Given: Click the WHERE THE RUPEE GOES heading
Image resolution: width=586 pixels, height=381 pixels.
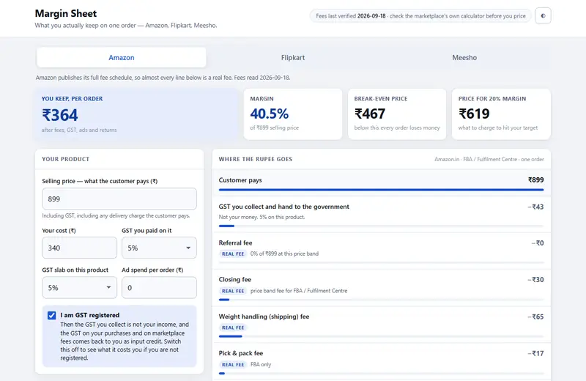Looking at the screenshot, I should coord(255,159).
